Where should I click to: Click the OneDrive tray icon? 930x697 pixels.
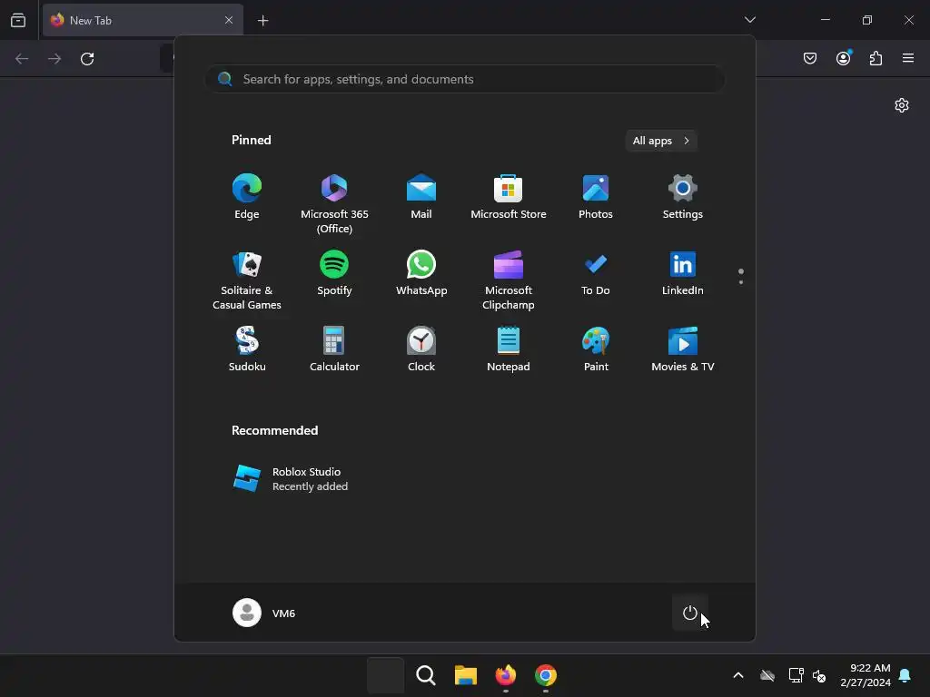(x=767, y=675)
